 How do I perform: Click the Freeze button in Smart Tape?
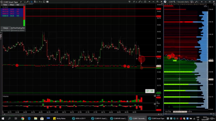coord(5,28)
